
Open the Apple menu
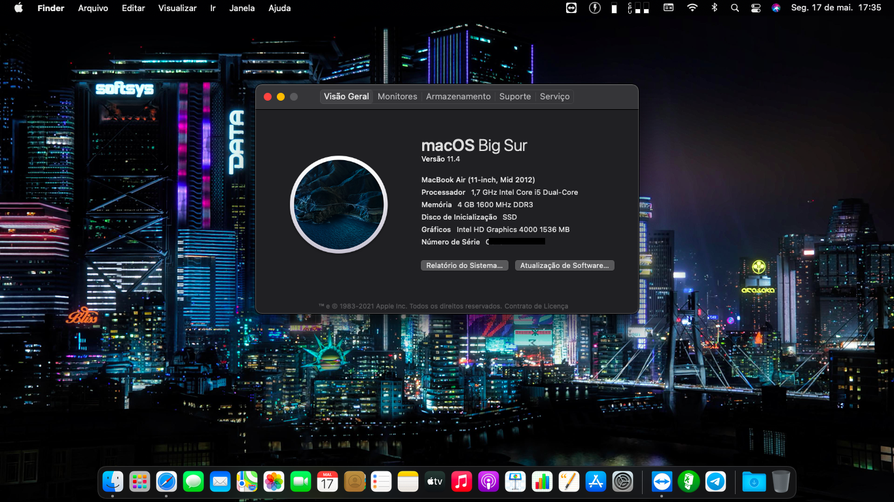point(18,8)
